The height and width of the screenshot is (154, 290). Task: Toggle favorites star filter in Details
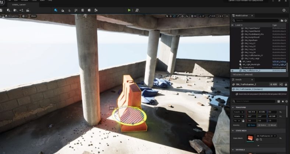click(x=283, y=101)
